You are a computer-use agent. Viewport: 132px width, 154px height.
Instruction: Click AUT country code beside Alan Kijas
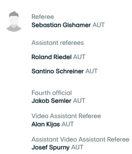click(x=68, y=124)
